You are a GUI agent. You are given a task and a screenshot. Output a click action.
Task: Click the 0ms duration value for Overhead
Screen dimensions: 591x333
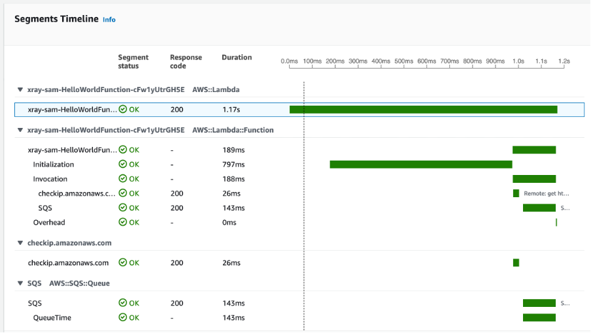(x=229, y=223)
